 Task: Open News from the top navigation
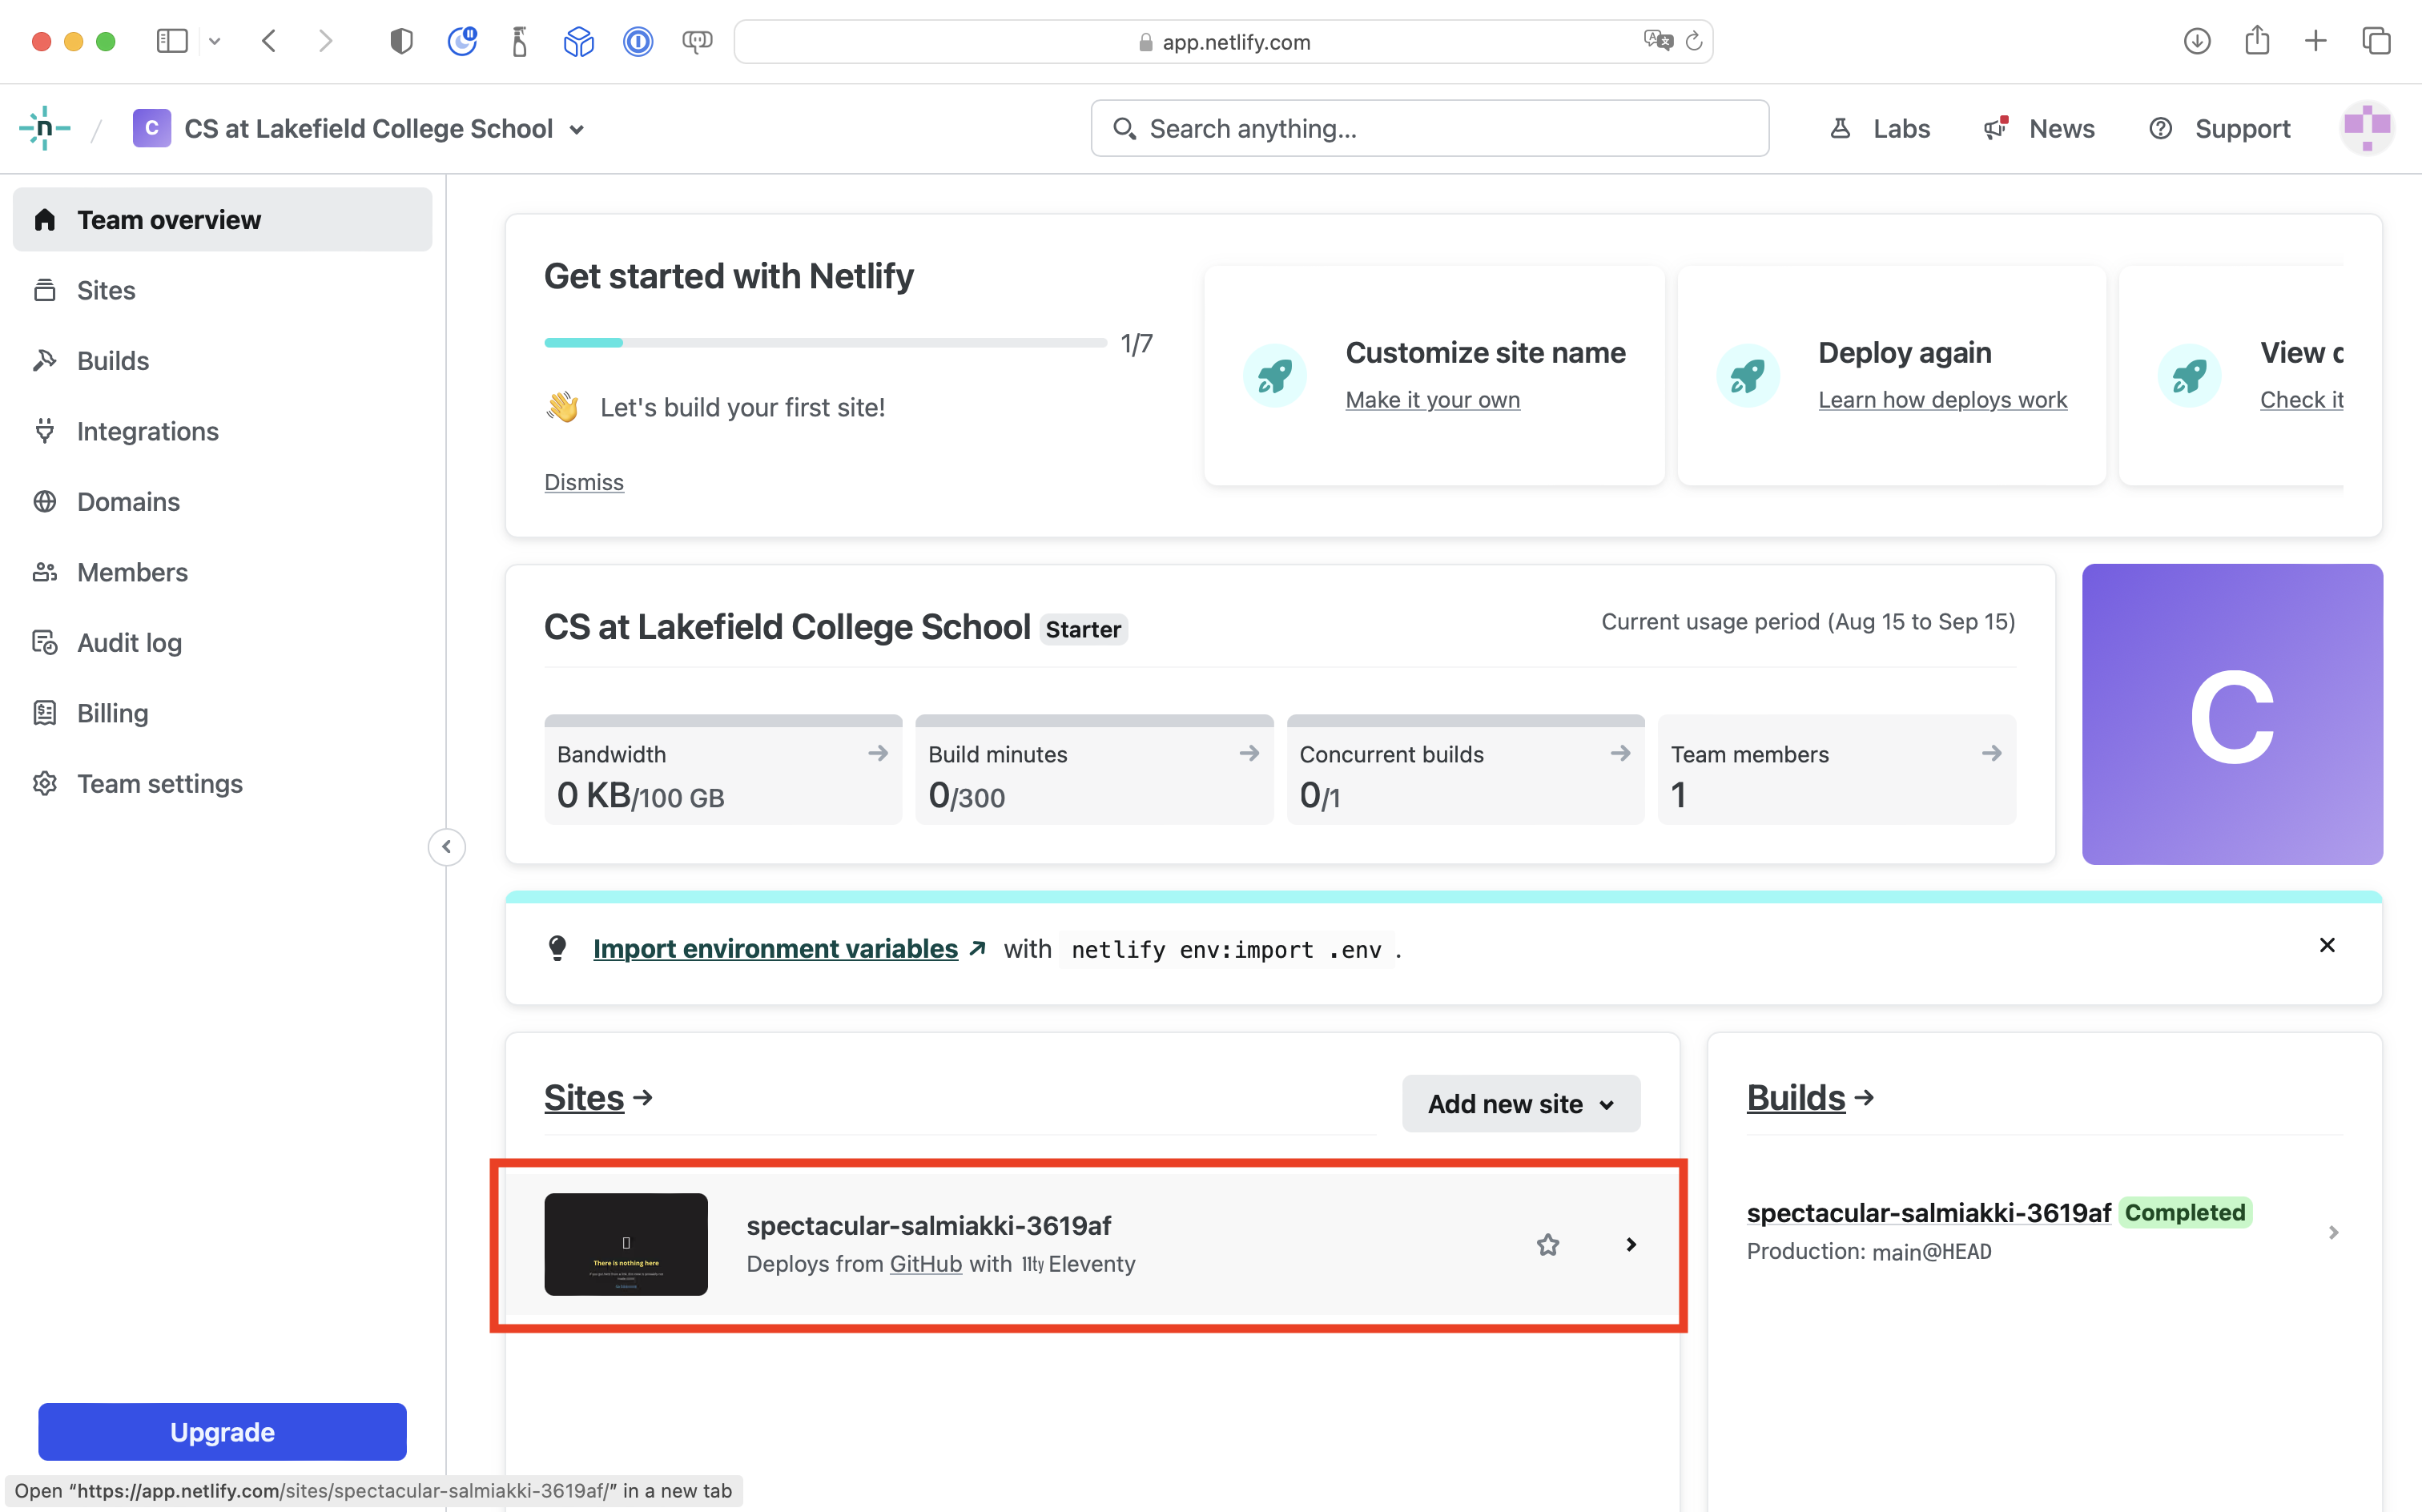(x=2039, y=128)
